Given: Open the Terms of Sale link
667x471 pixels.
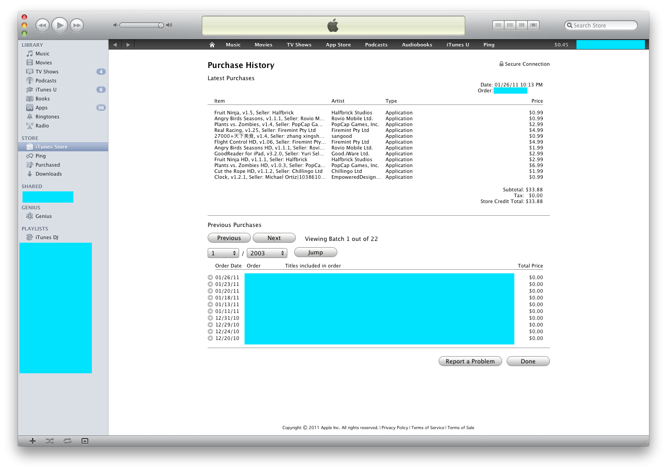Looking at the screenshot, I should pyautogui.click(x=461, y=428).
